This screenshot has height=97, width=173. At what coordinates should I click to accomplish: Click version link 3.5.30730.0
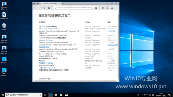[111, 31]
